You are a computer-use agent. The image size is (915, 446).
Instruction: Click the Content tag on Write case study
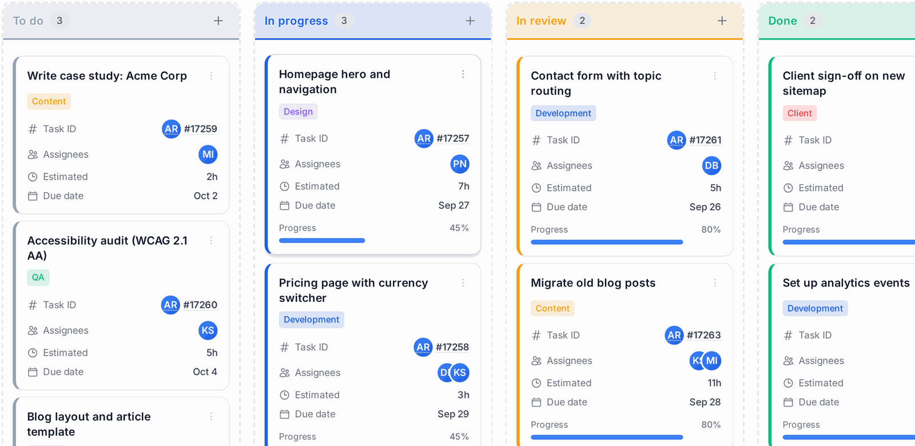(x=49, y=101)
